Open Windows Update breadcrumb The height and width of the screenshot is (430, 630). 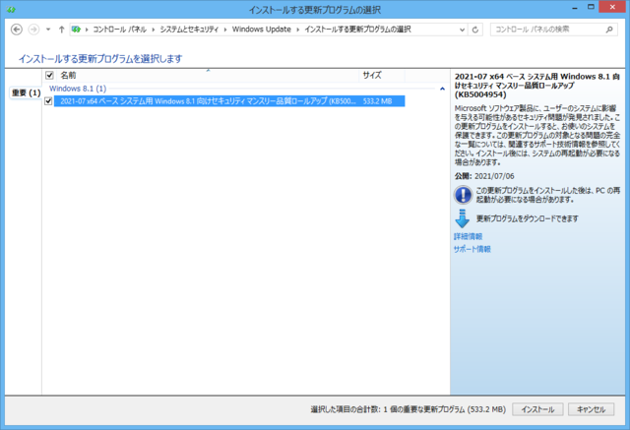click(x=262, y=30)
